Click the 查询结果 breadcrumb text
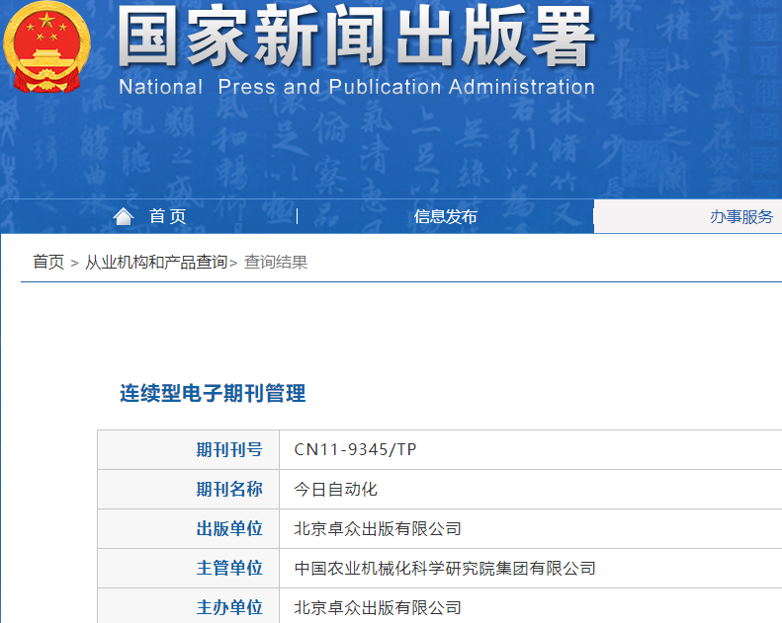Viewport: 782px width, 623px height. click(x=276, y=262)
